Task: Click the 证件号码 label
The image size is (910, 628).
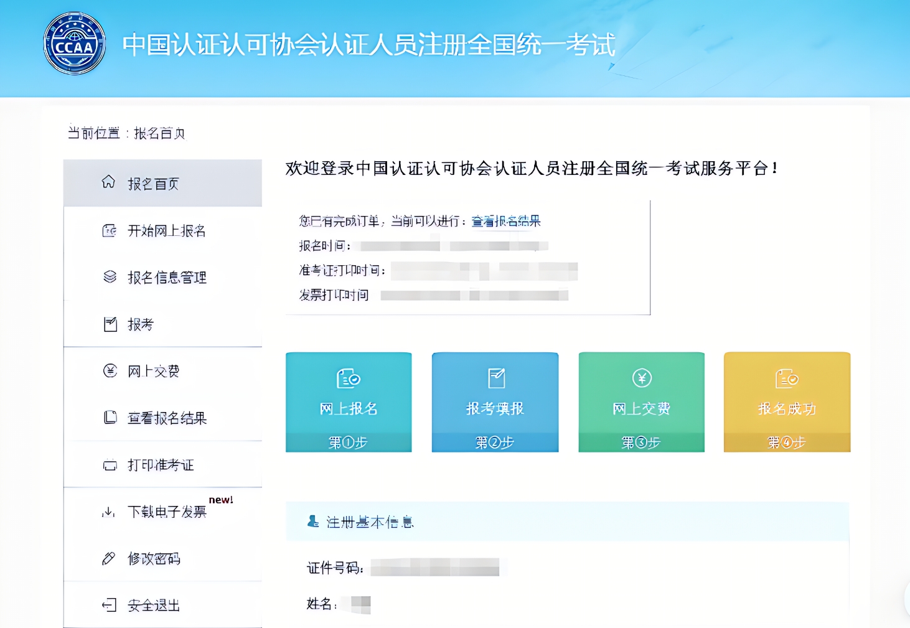Action: pos(335,568)
